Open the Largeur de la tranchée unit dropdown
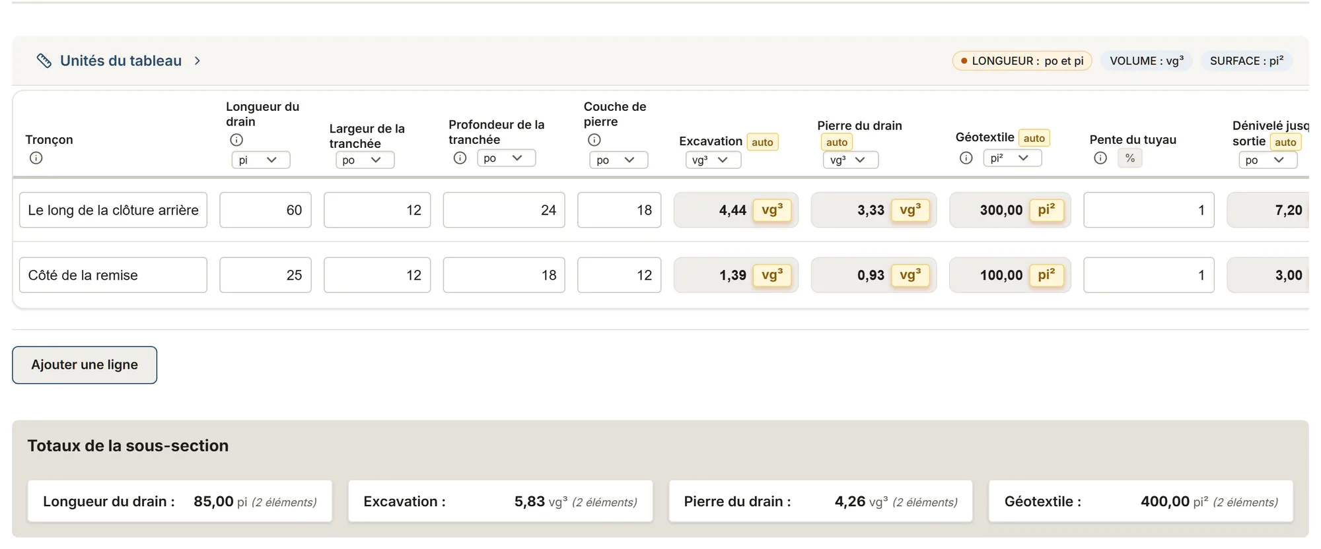The width and height of the screenshot is (1321, 549). [365, 160]
